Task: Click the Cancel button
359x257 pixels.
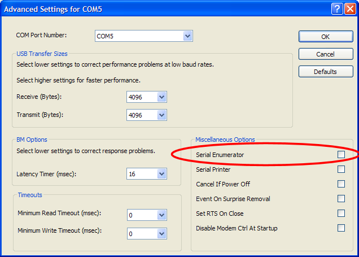Action: click(x=325, y=54)
